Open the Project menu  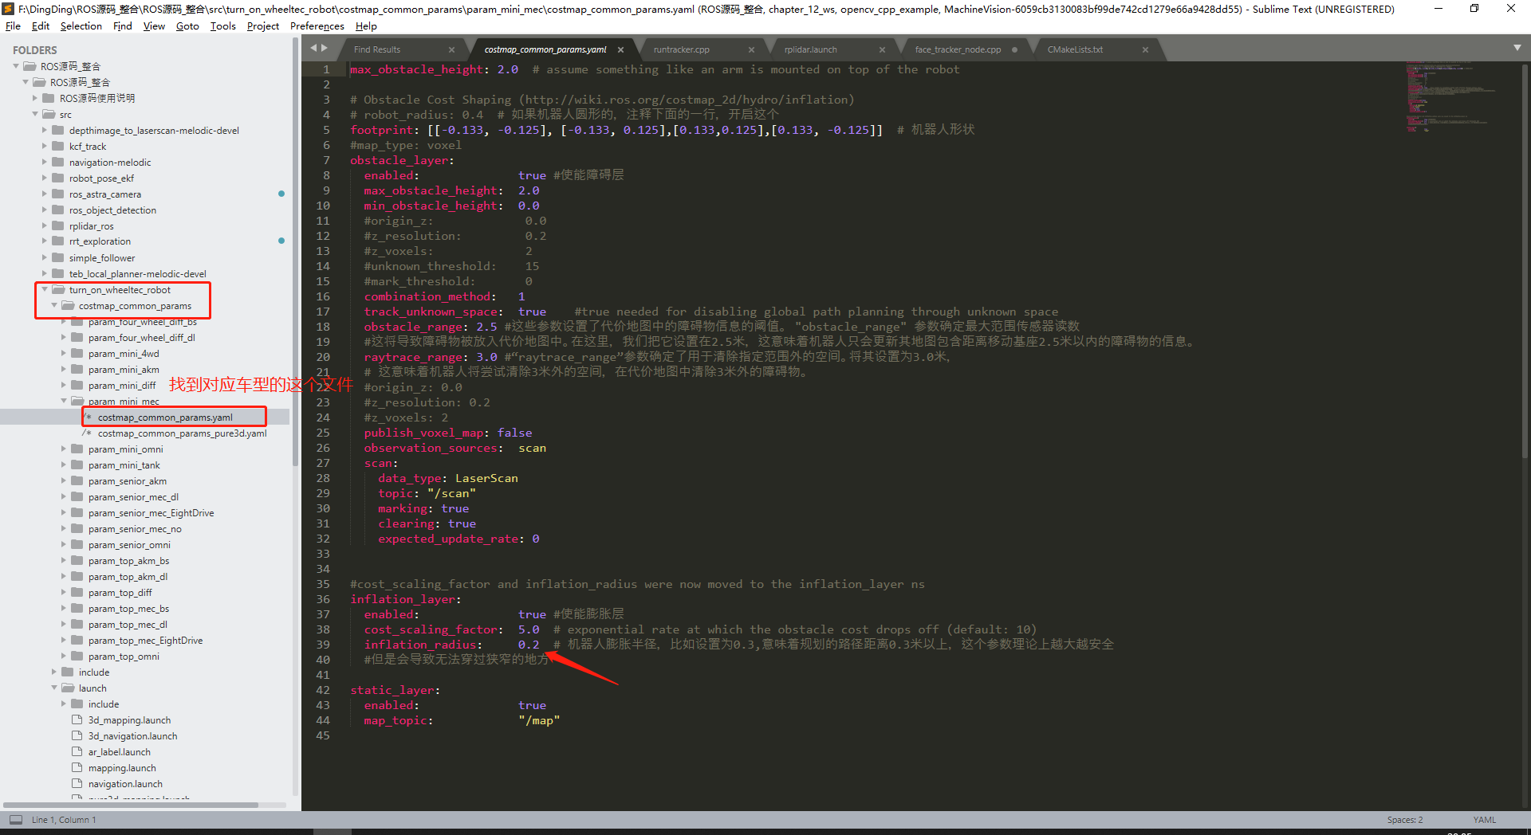pyautogui.click(x=262, y=26)
